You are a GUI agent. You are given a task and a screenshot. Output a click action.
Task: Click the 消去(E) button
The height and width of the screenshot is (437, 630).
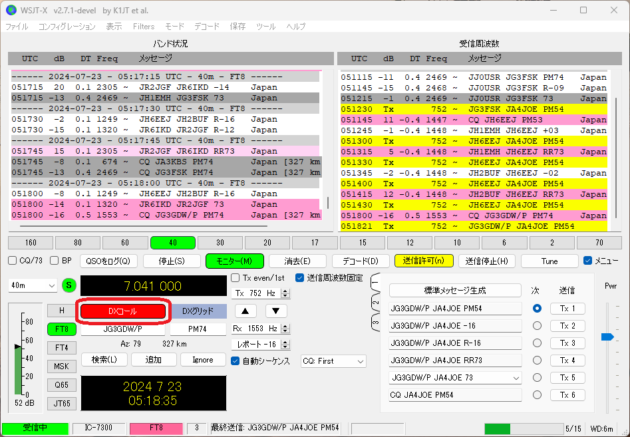(x=297, y=261)
